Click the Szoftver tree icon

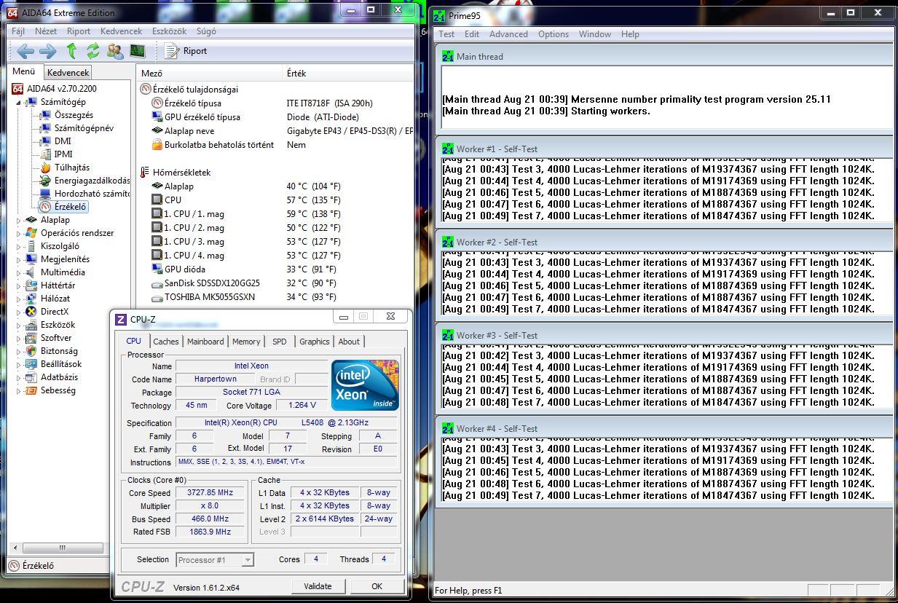[31, 338]
